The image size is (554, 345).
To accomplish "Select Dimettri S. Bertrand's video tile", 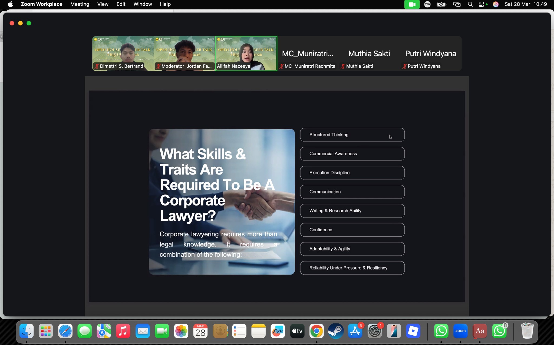I will click(123, 53).
